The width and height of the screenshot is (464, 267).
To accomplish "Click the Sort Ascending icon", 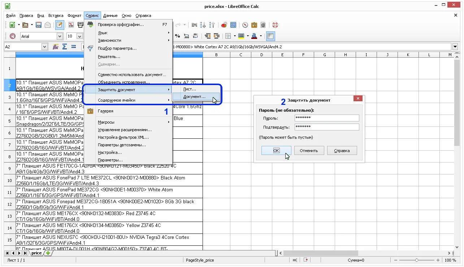I will click(203, 25).
